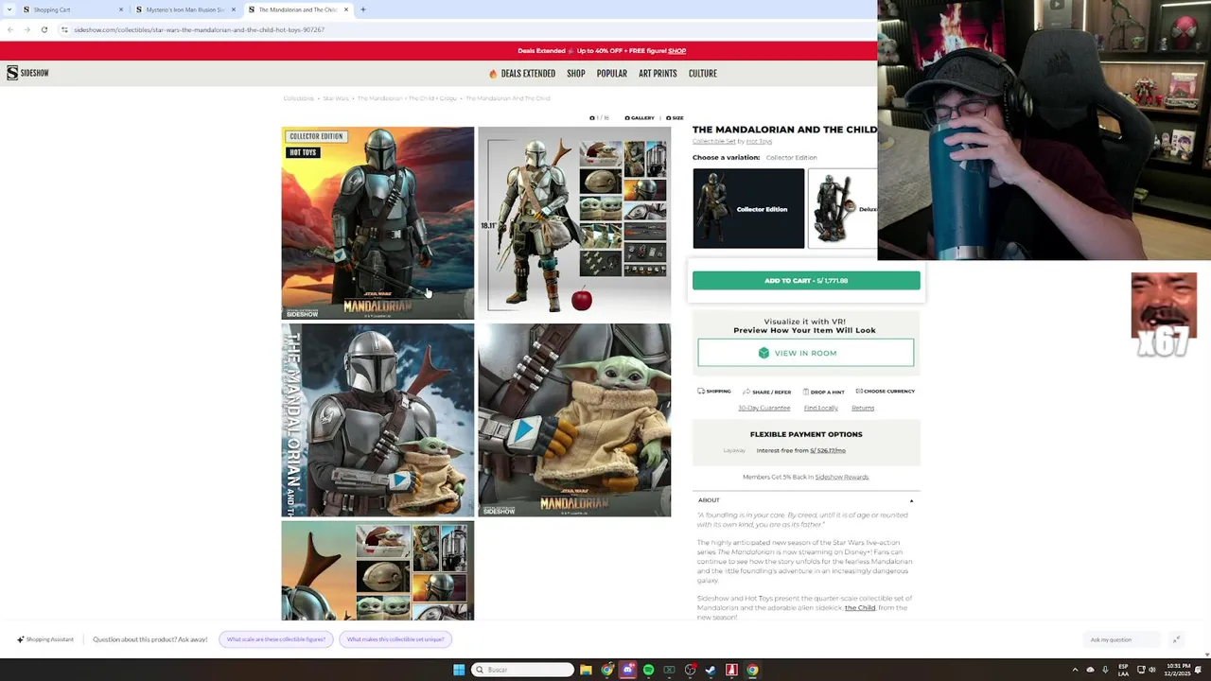
Task: Click 'the Child' link in description
Action: [x=860, y=607]
